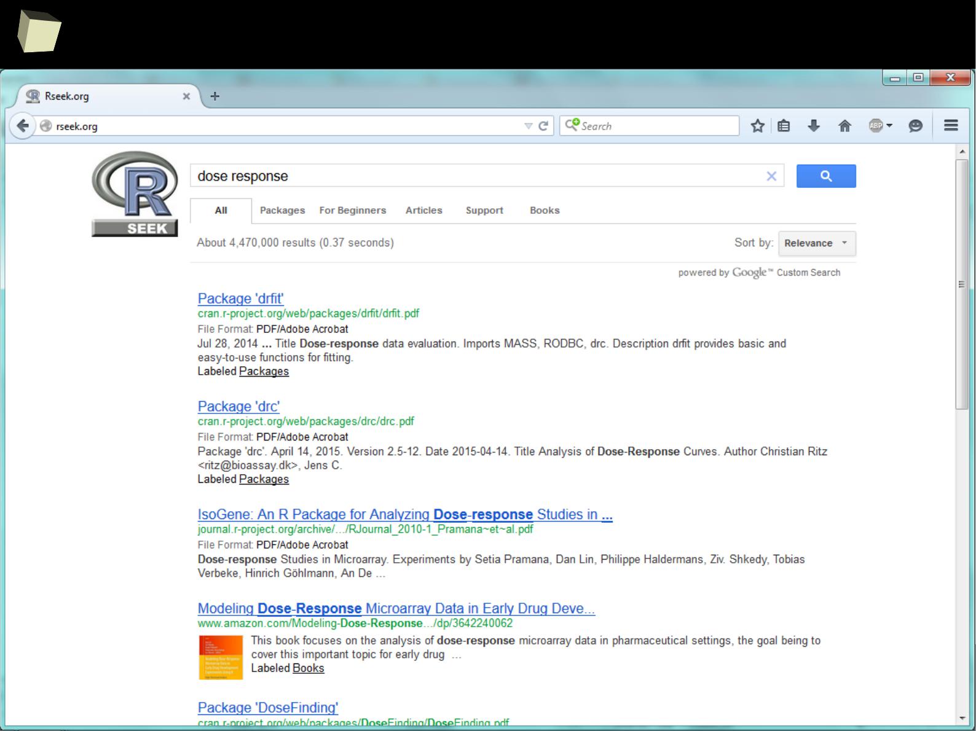Open the IsoGene R Package result
976x731 pixels.
click(405, 515)
